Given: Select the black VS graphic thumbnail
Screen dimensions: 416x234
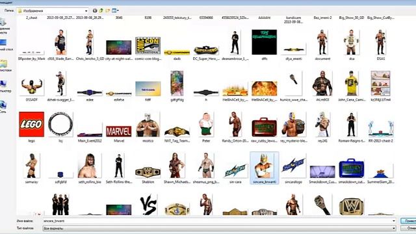Looking at the screenshot, I should tap(148, 205).
